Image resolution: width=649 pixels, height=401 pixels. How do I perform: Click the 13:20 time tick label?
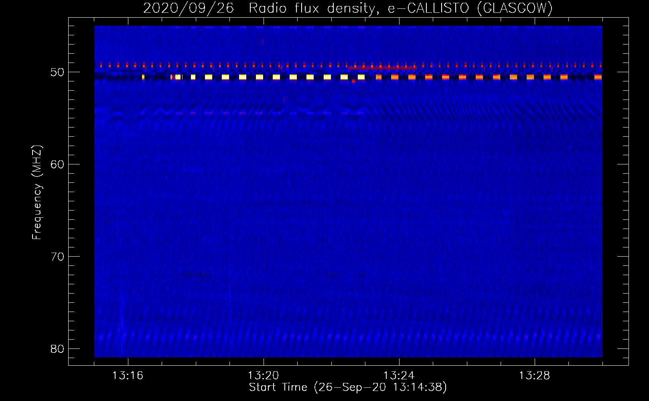pos(263,376)
